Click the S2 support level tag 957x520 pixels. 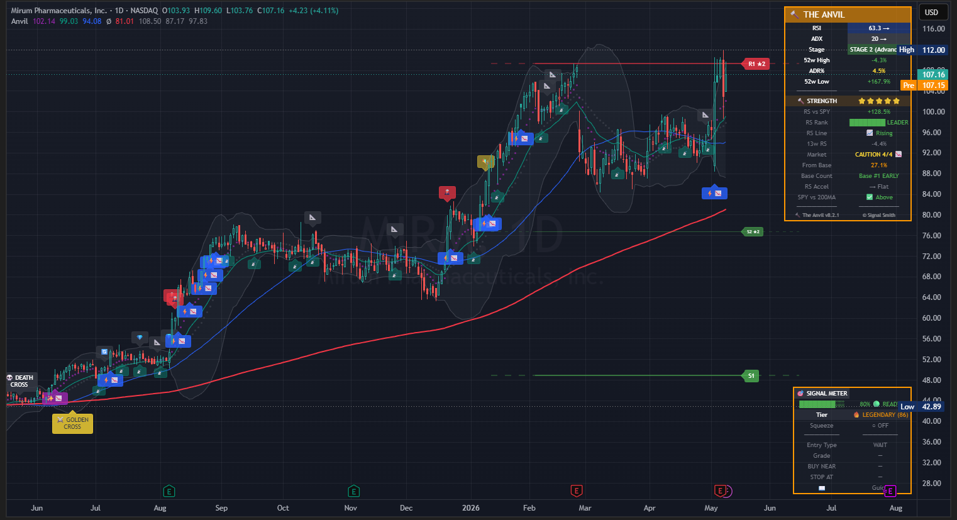[x=753, y=232]
